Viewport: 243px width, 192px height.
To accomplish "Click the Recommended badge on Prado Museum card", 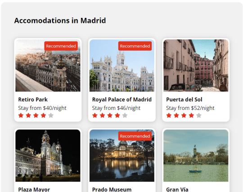I will (x=135, y=136).
